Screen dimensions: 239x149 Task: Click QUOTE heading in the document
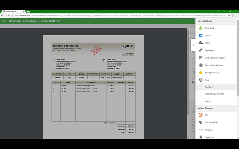pyautogui.click(x=128, y=46)
